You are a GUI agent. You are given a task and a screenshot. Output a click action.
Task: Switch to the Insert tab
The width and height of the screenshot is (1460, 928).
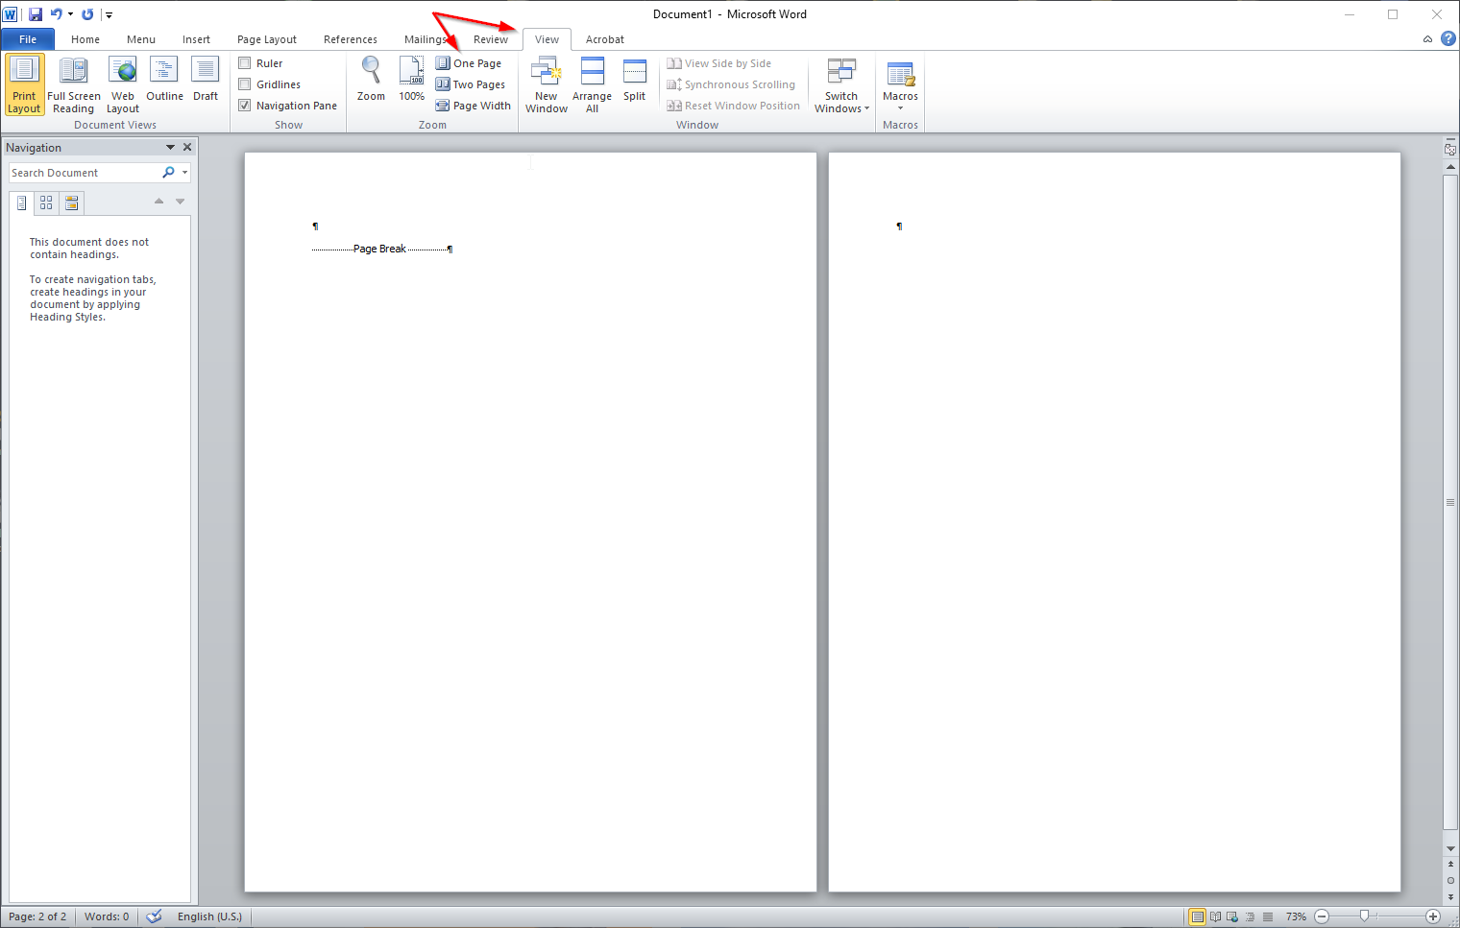coord(196,39)
